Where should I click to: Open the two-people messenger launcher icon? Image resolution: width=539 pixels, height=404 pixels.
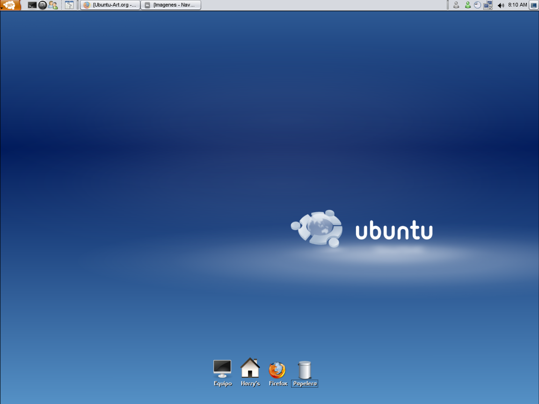click(x=52, y=5)
